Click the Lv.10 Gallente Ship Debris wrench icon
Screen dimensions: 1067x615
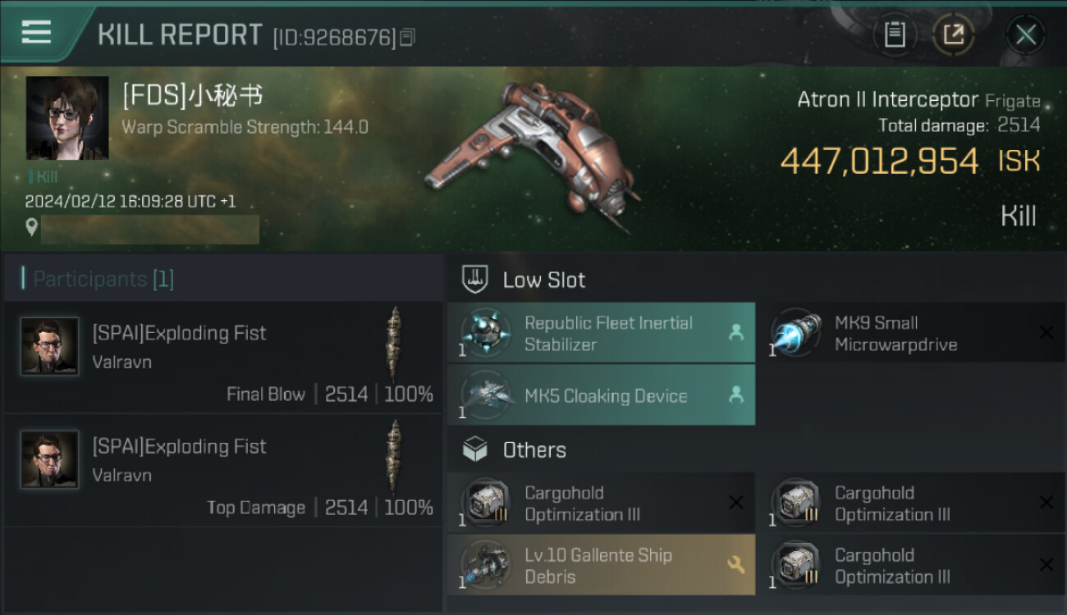click(735, 564)
